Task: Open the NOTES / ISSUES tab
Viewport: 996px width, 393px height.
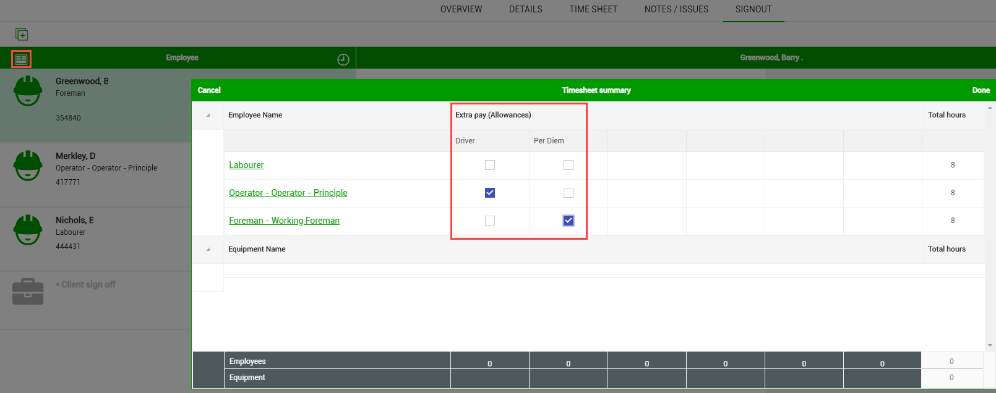Action: click(x=676, y=9)
